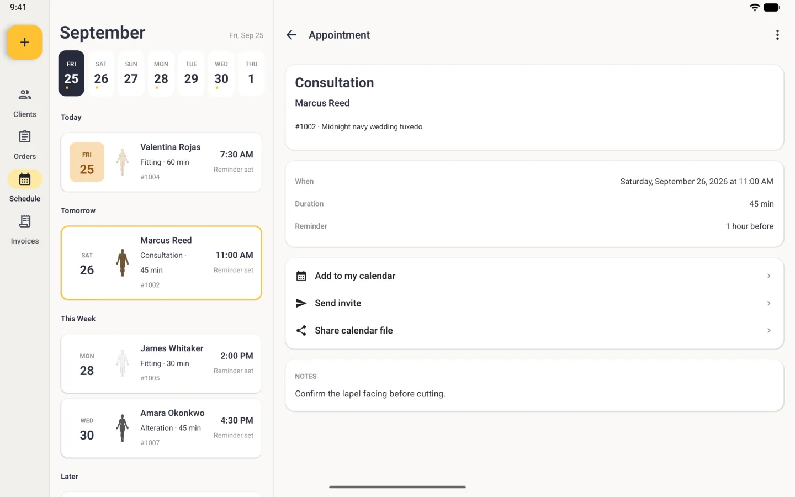Expand the Send invite chevron
Screen dimensions: 795x497
[x=768, y=303]
